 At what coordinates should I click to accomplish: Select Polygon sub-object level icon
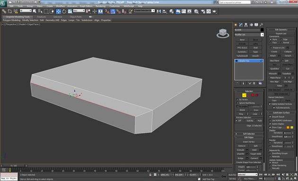click(253, 95)
